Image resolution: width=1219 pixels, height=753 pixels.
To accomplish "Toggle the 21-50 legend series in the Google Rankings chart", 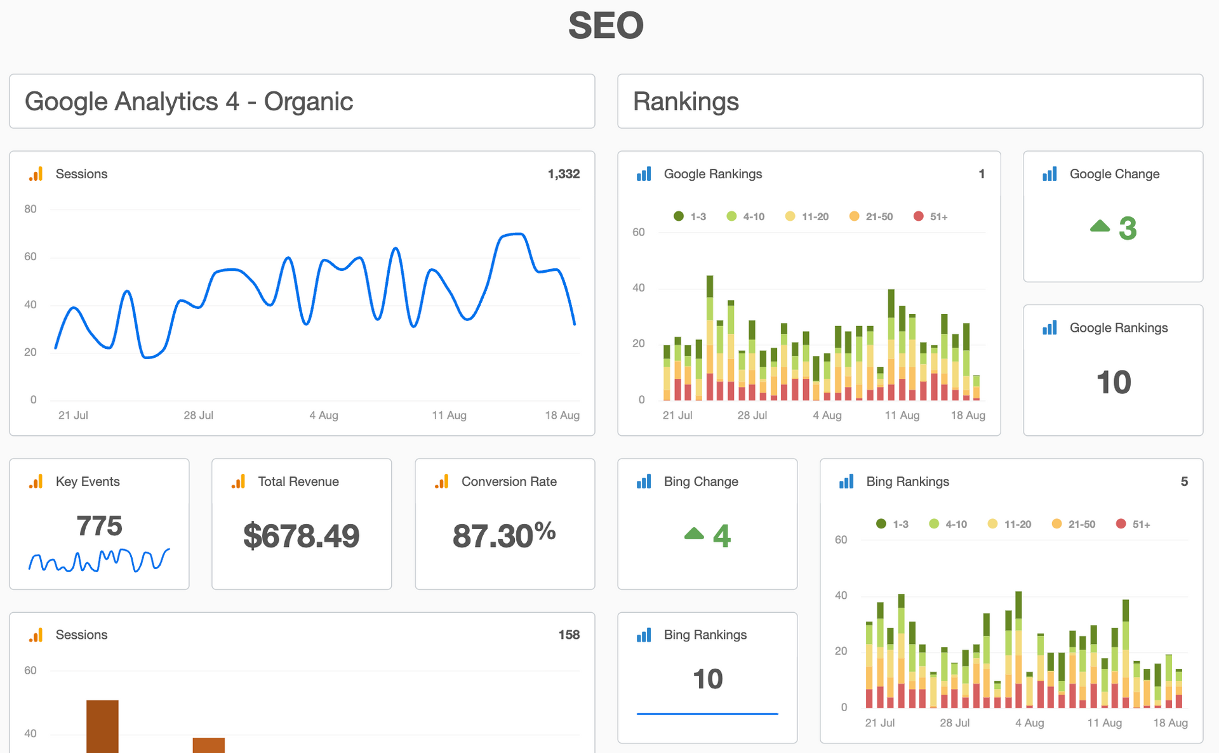I will 871,217.
